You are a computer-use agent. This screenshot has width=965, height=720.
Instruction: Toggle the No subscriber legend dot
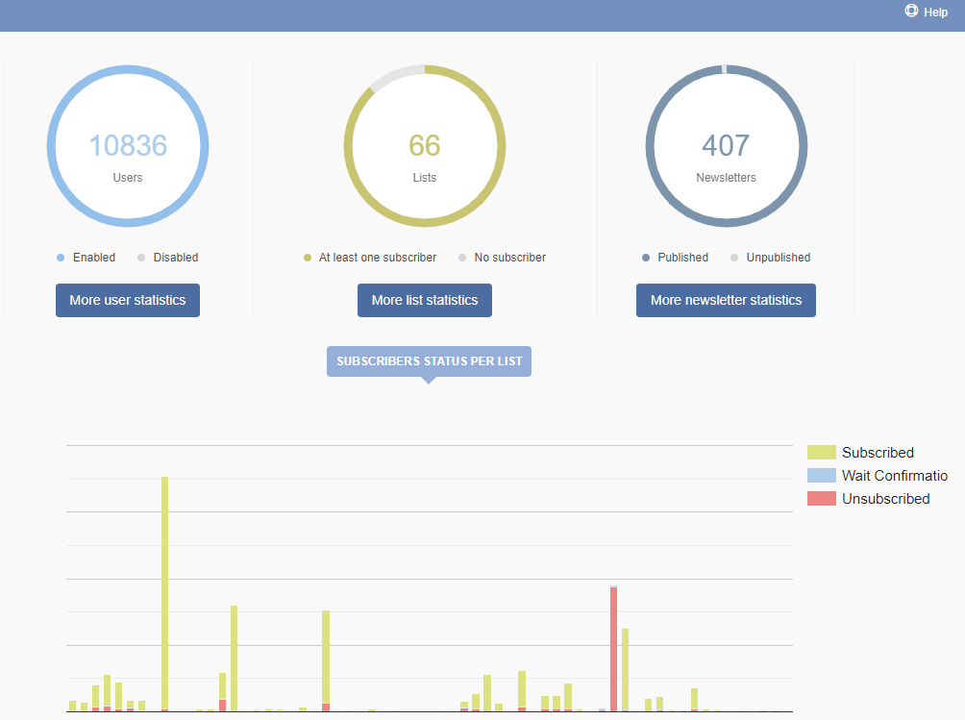pos(462,258)
